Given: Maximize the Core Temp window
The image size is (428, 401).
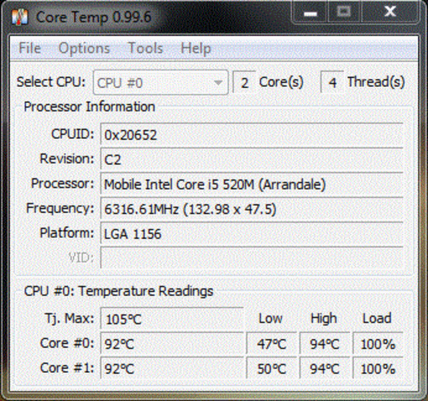Looking at the screenshot, I should [x=344, y=12].
